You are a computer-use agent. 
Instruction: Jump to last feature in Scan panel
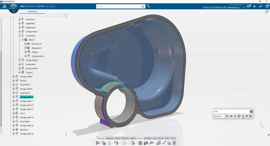point(247,116)
